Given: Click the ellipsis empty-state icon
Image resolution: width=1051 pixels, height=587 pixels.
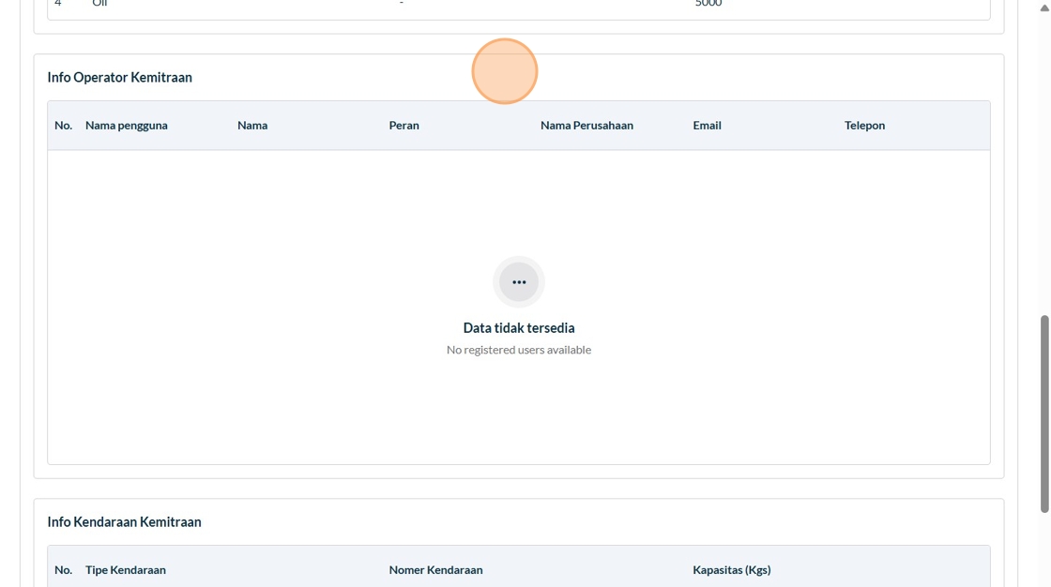Looking at the screenshot, I should [x=519, y=282].
